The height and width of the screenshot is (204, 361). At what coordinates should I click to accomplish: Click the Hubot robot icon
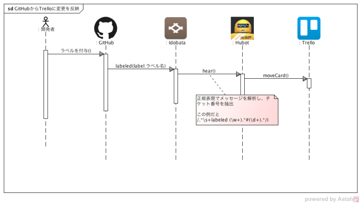242,28
